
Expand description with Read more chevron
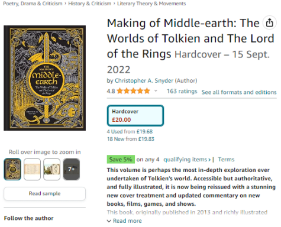click(124, 221)
